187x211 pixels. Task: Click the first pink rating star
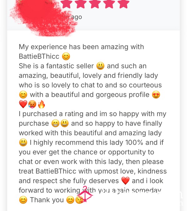(66, 4)
